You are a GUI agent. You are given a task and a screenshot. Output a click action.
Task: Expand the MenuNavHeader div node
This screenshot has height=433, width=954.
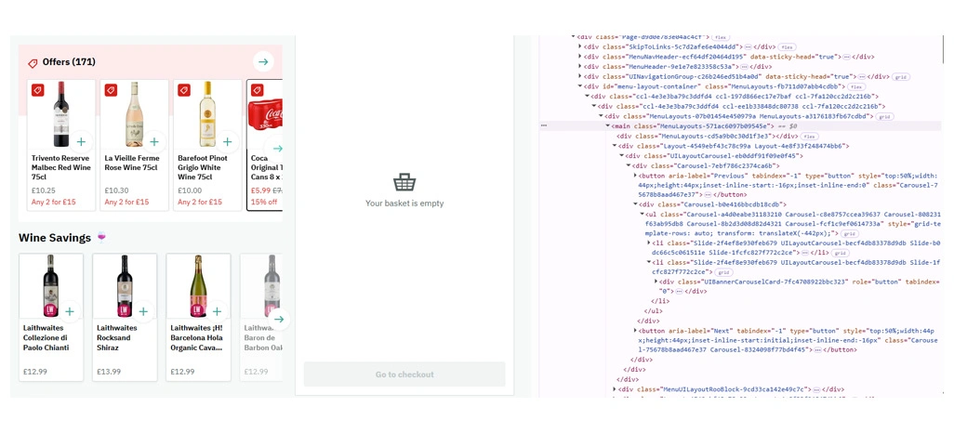point(580,57)
